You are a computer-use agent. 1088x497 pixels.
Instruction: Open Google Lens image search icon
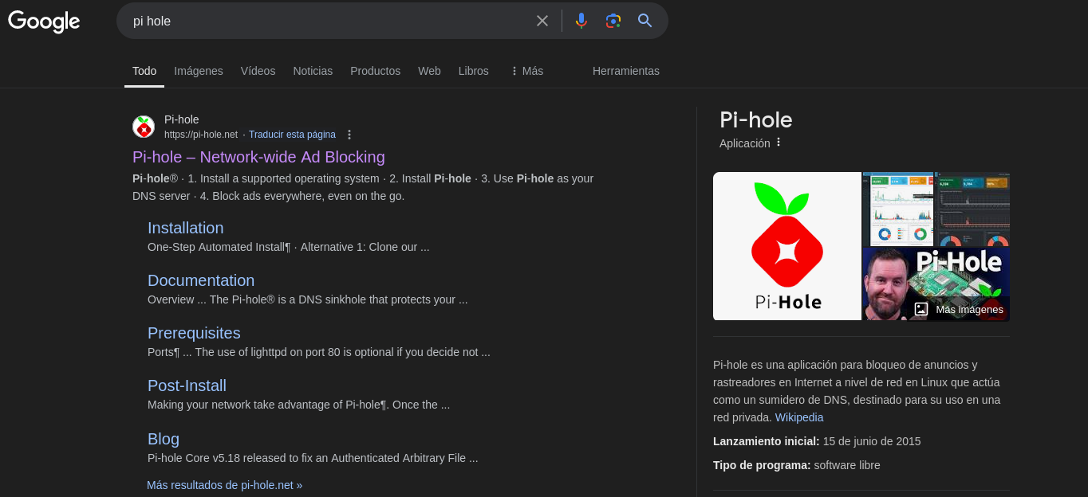point(613,21)
